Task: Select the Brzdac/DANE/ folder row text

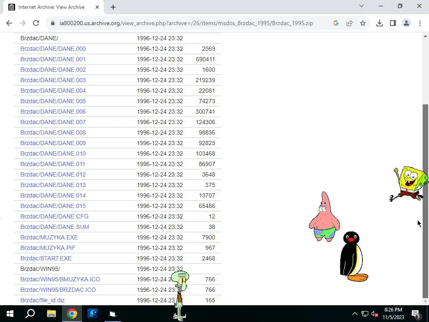Action: point(39,38)
